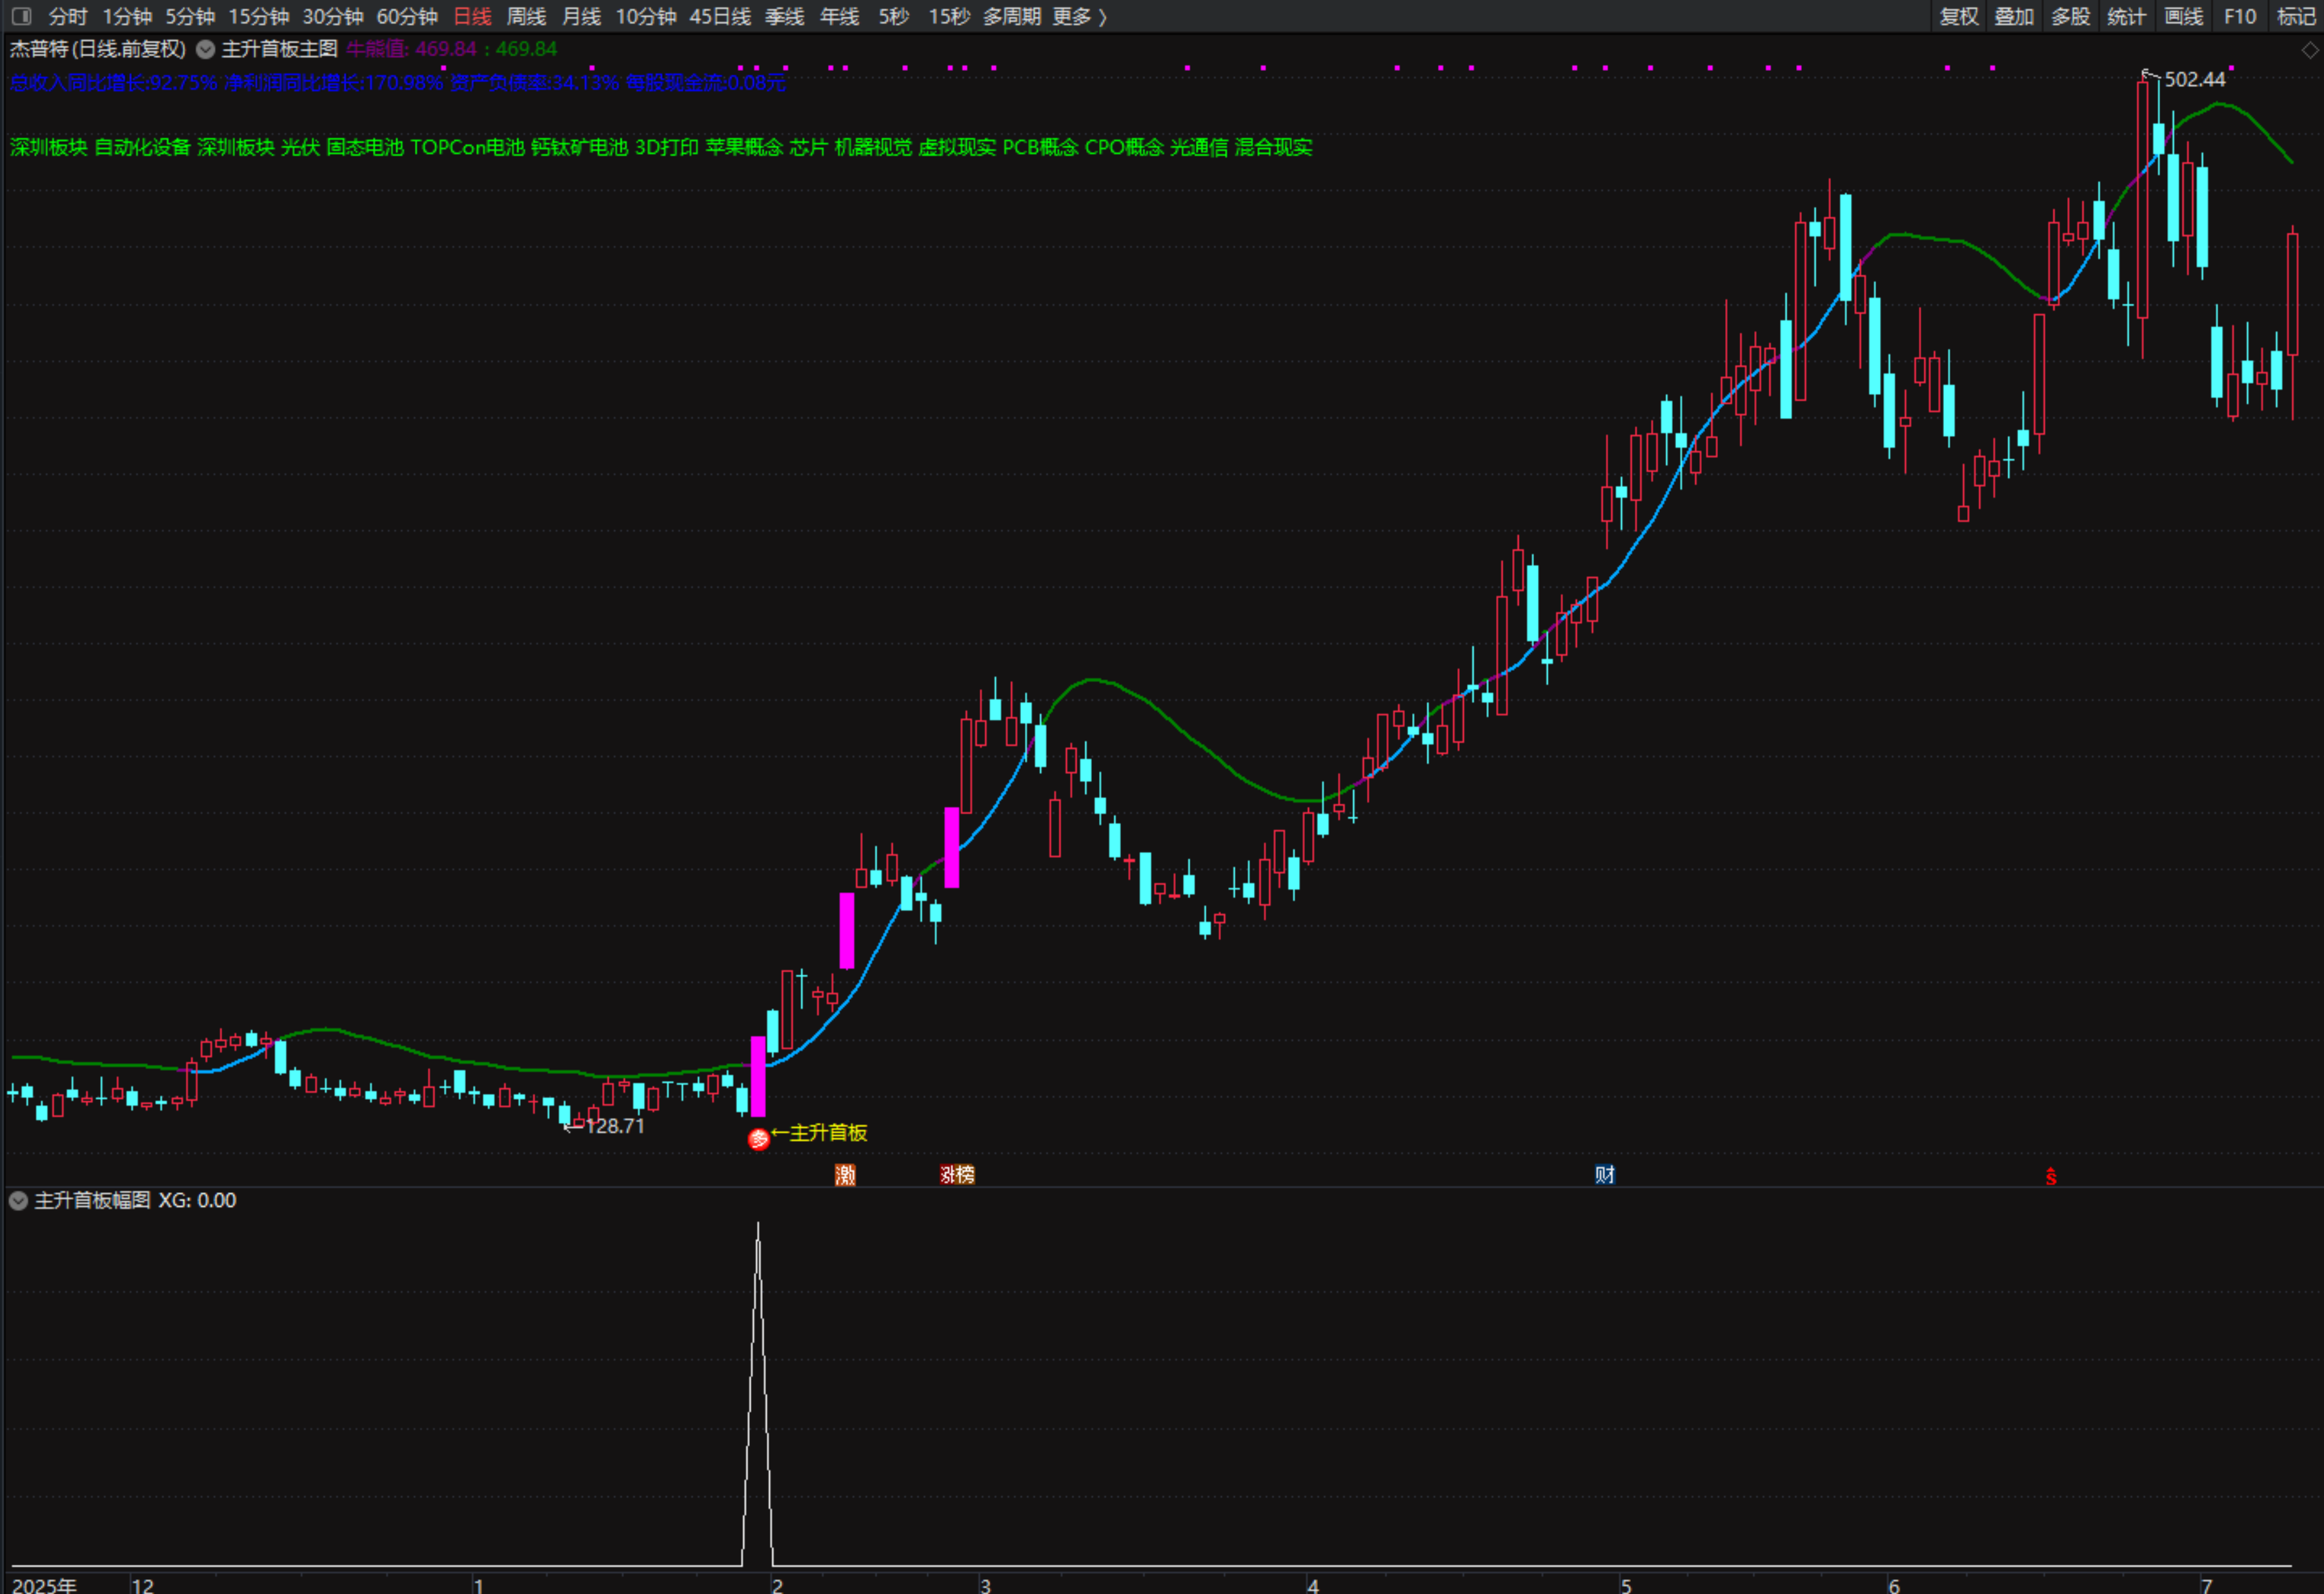Switch to 5分钟 period
The image size is (2324, 1594).
[190, 16]
